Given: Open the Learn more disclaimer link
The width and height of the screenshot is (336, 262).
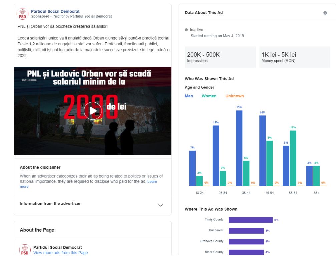Looking at the screenshot, I should point(152,181).
